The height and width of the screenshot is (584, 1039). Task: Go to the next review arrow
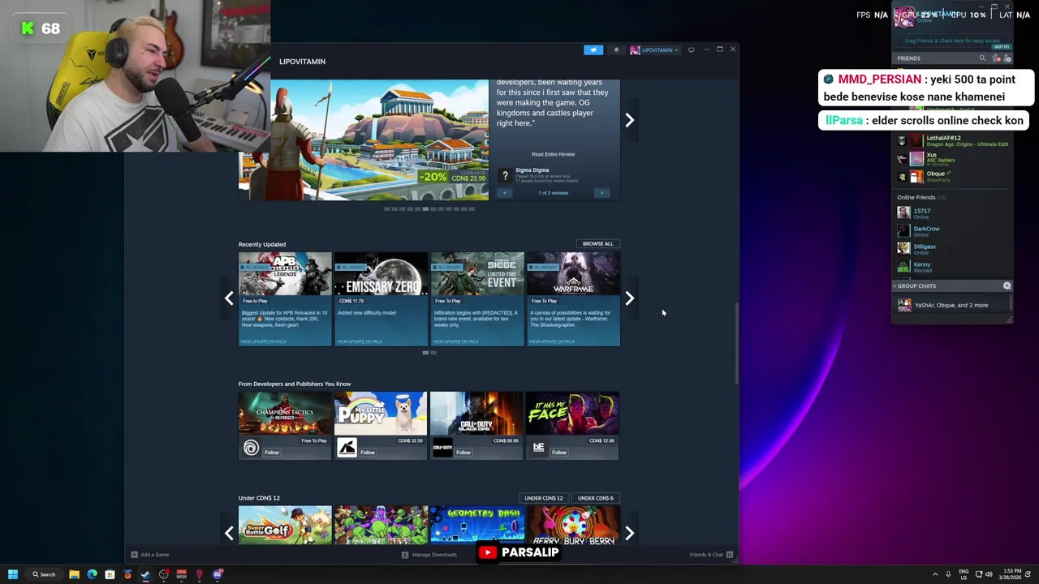pos(601,193)
